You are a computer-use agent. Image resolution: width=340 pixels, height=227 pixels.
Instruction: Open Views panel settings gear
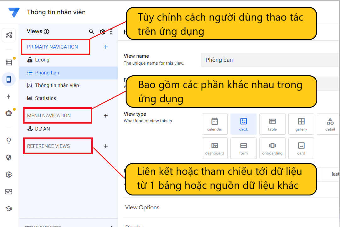click(102, 32)
